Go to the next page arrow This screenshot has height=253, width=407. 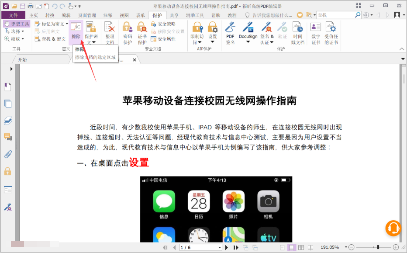[226, 248]
